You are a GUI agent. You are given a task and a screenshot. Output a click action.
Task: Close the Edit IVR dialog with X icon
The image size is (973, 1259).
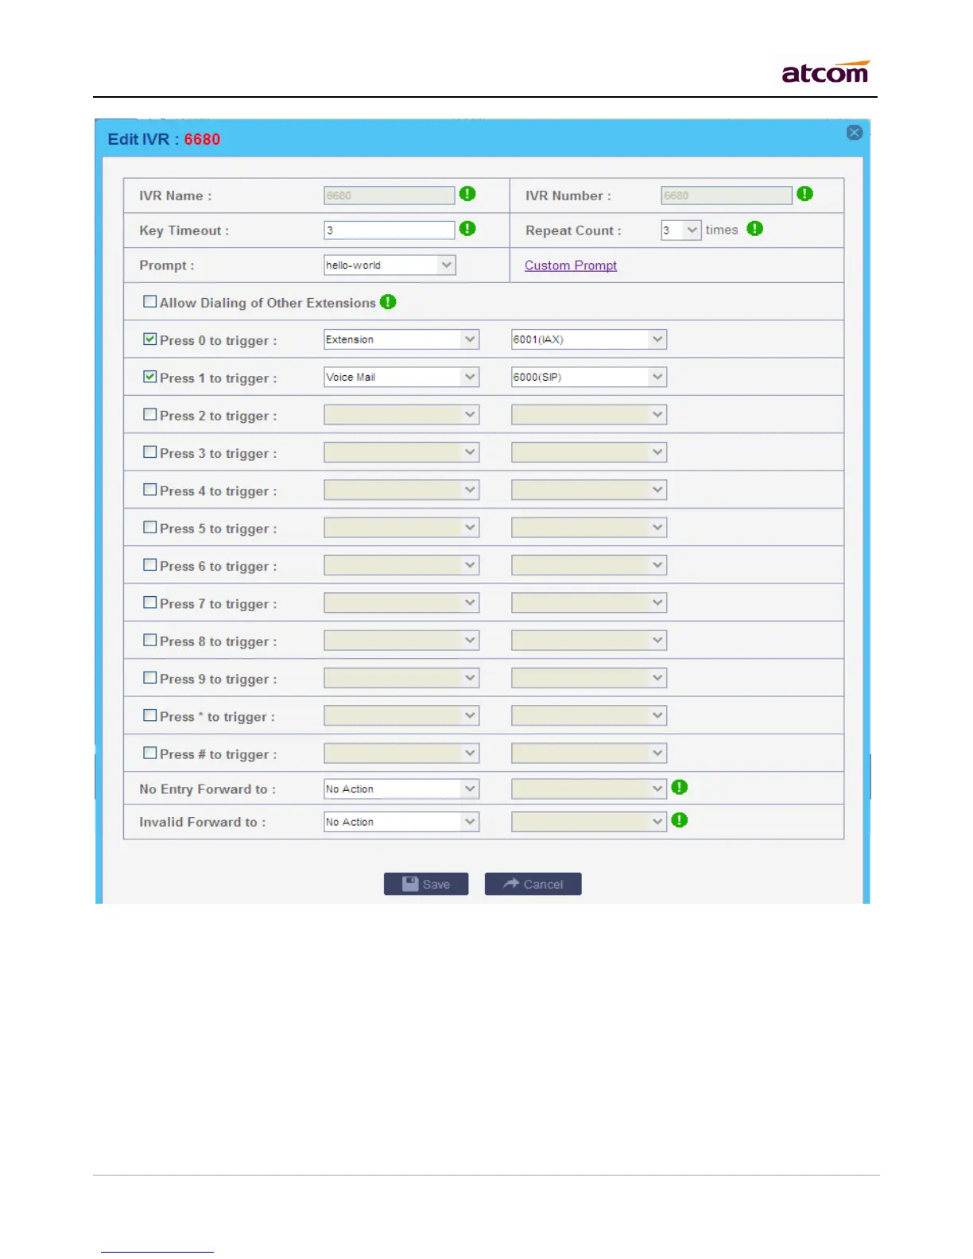coord(855,133)
